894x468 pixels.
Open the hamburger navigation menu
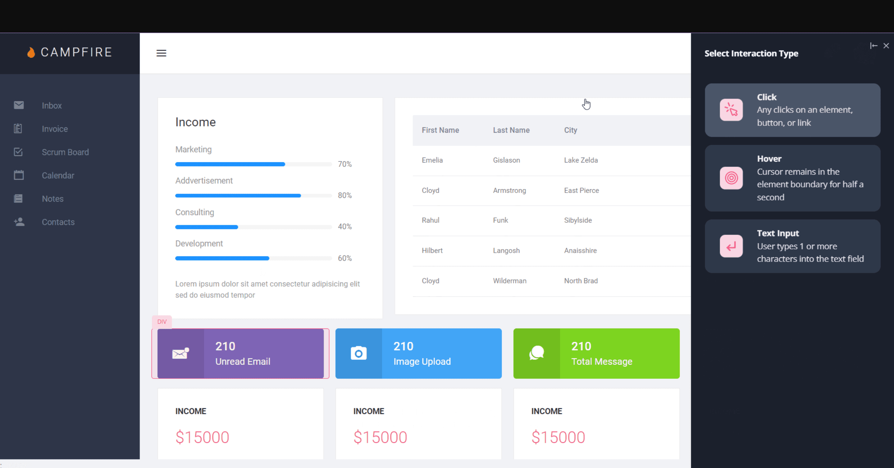162,53
